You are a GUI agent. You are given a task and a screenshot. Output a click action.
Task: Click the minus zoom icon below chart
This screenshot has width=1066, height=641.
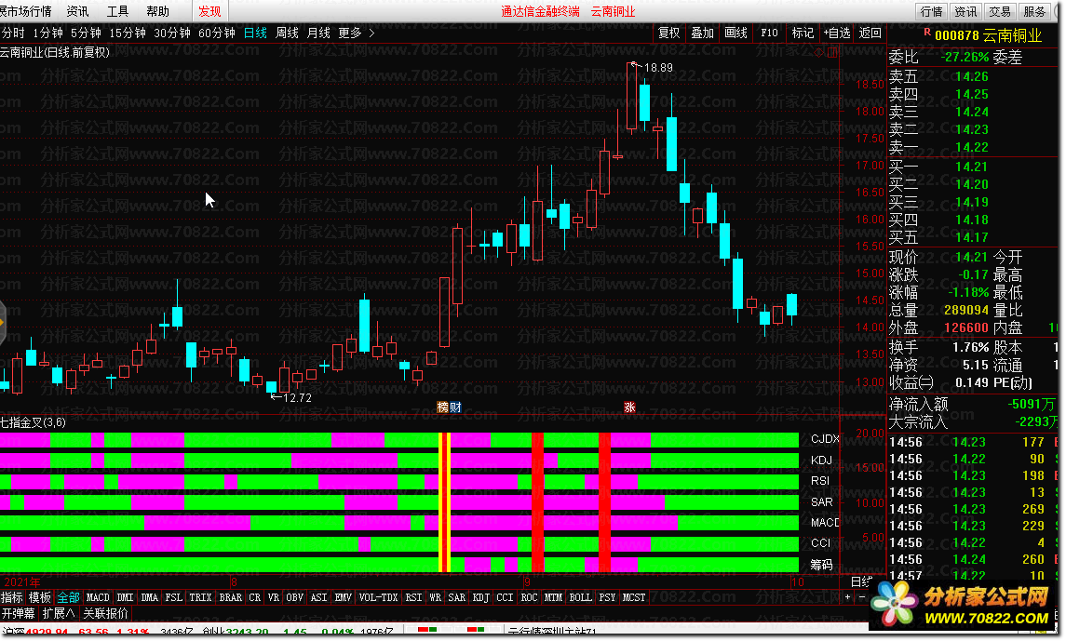click(861, 597)
